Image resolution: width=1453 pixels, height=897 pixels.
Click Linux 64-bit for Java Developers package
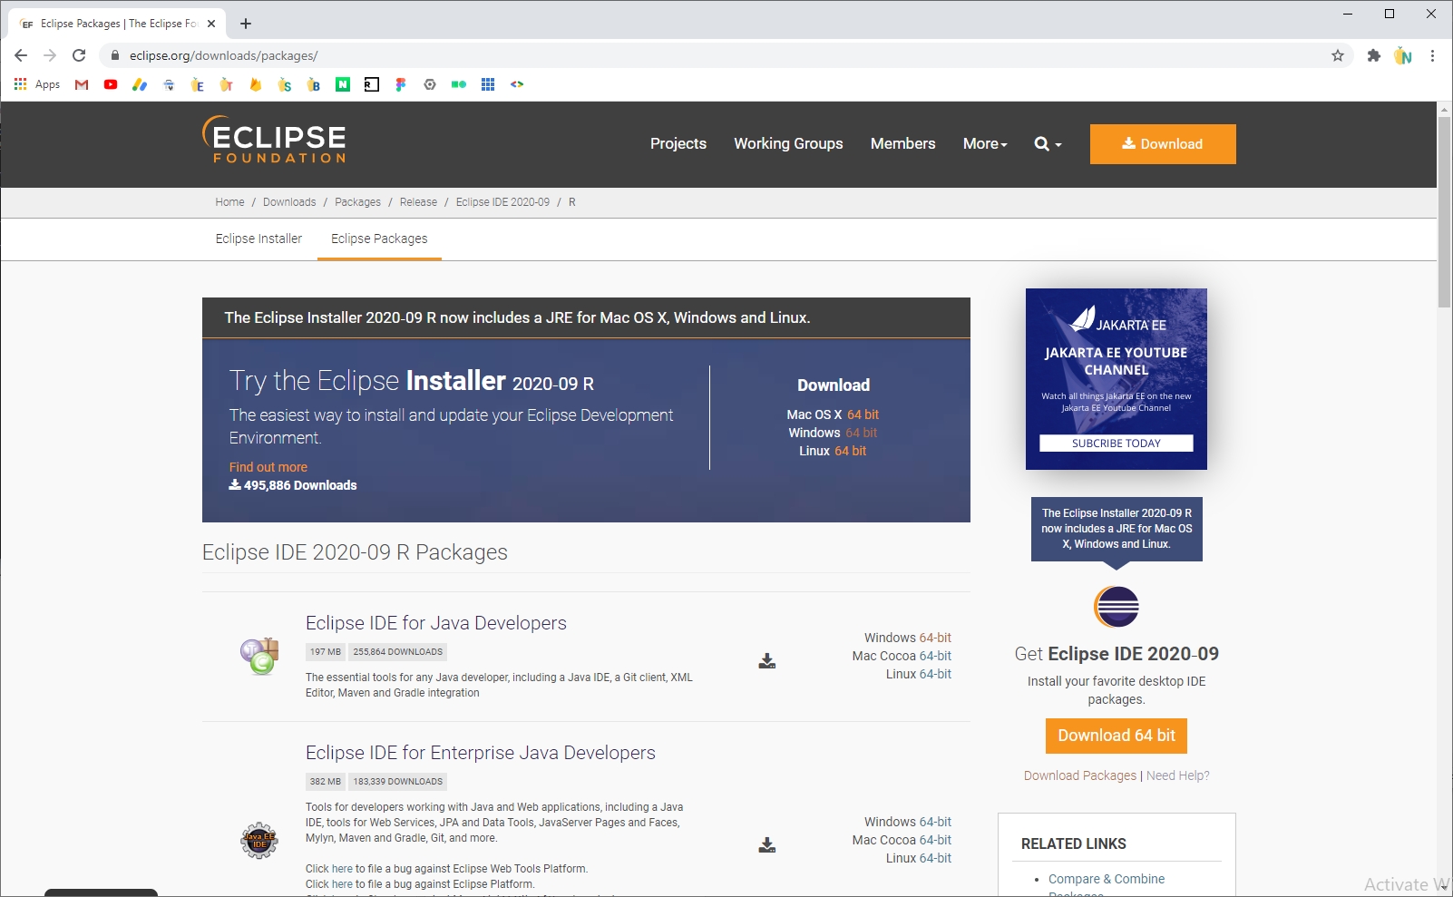[x=935, y=674]
